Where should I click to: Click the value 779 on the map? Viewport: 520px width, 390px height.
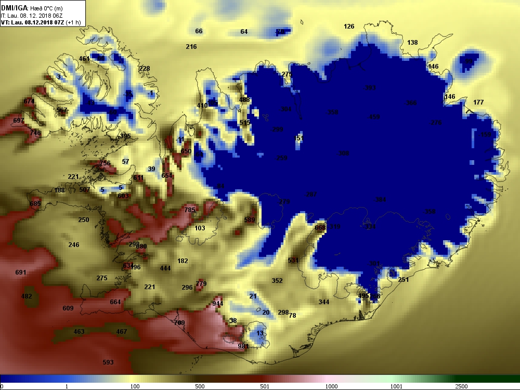pyautogui.click(x=201, y=283)
